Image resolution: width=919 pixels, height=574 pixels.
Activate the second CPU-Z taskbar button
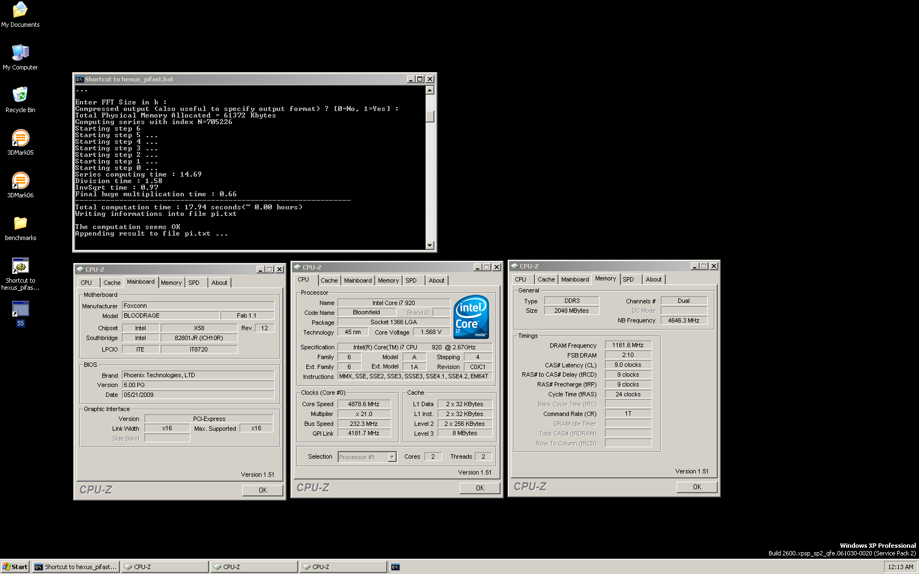(x=254, y=567)
